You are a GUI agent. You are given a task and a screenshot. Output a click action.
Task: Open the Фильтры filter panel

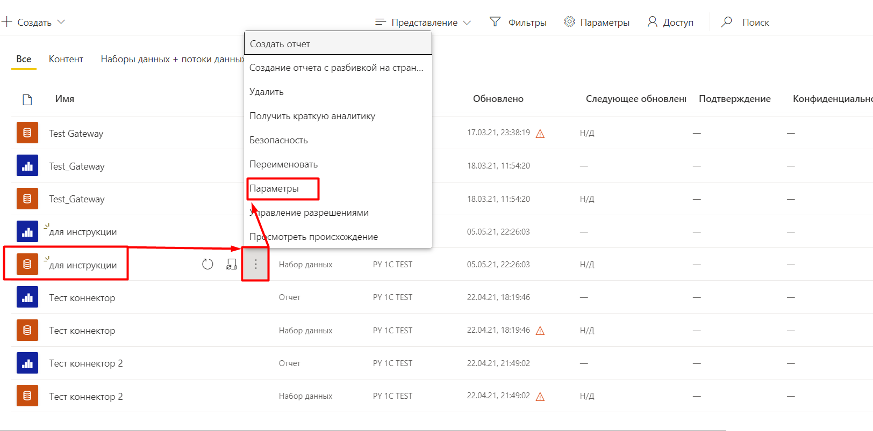pyautogui.click(x=518, y=22)
